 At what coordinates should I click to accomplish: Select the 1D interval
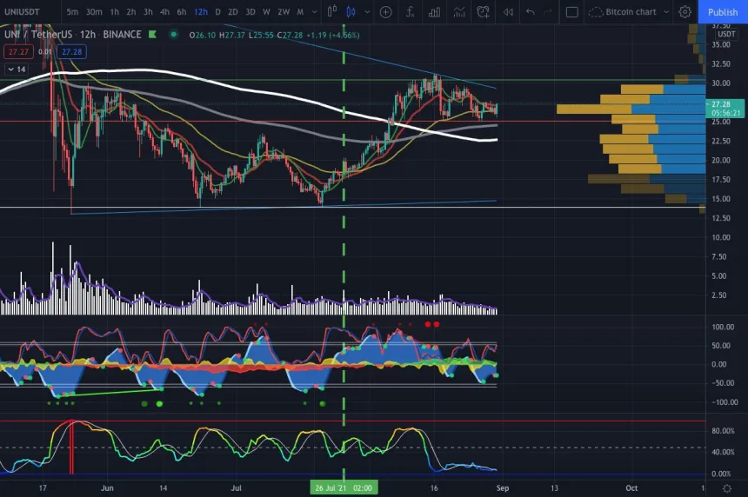coord(218,12)
